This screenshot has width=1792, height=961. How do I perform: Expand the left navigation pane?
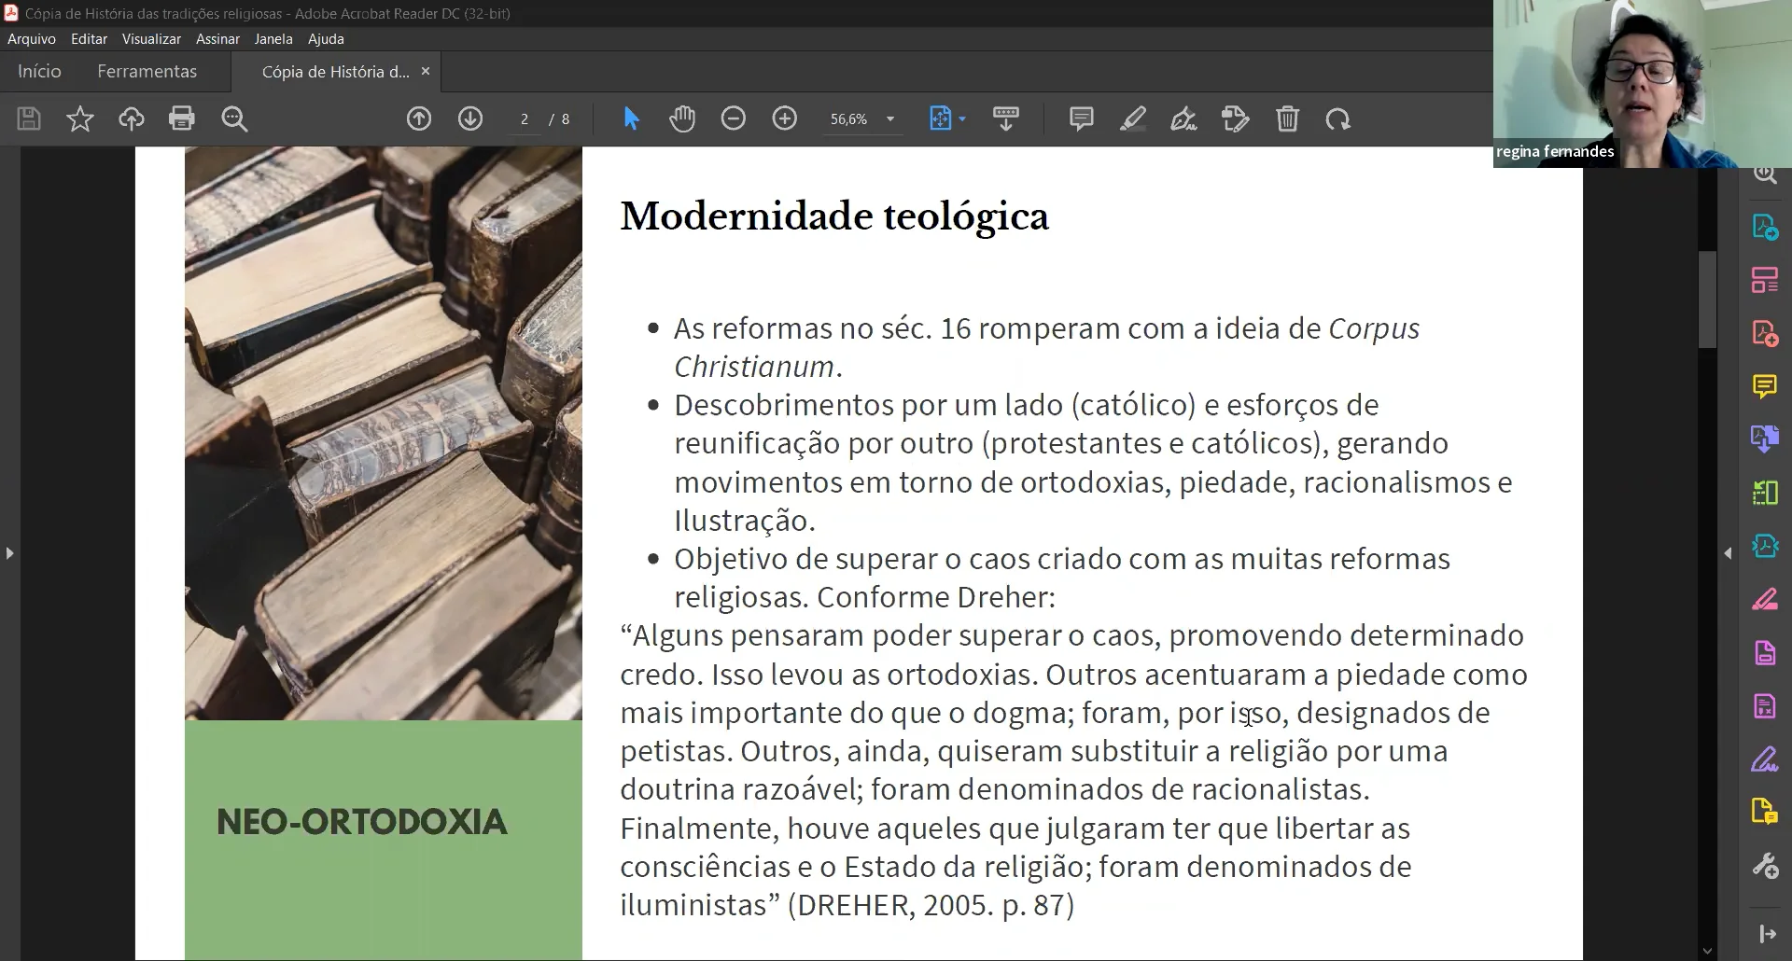(9, 552)
